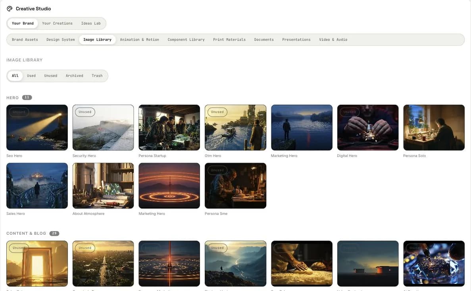Go to the Ideas Lab tab
Image resolution: width=471 pixels, height=291 pixels.
click(x=91, y=23)
